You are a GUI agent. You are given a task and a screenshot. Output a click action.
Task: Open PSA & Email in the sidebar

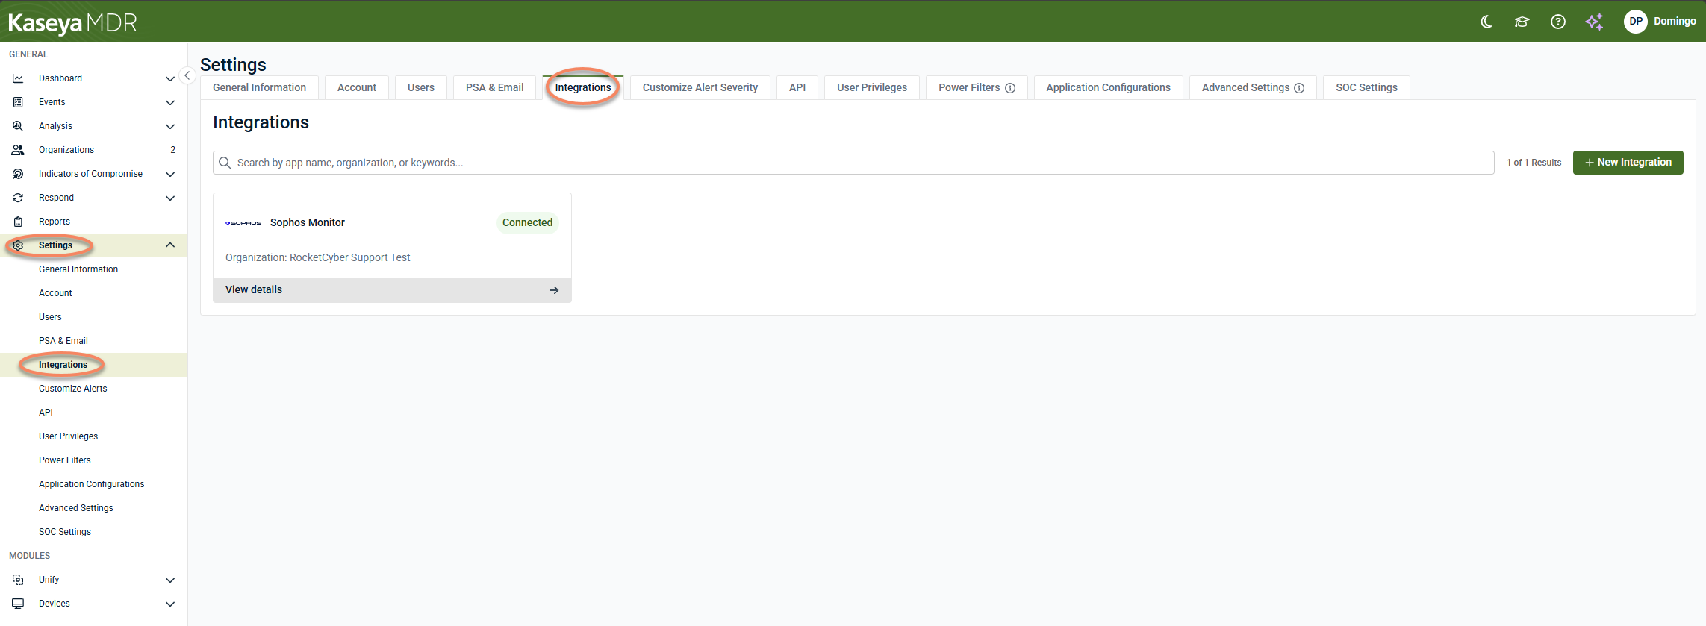63,341
